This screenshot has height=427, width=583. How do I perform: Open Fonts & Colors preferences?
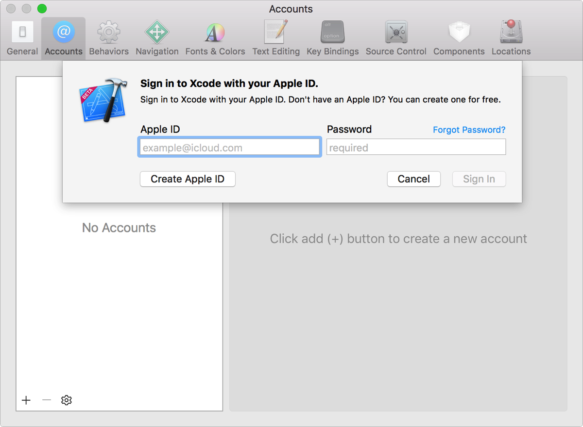215,38
